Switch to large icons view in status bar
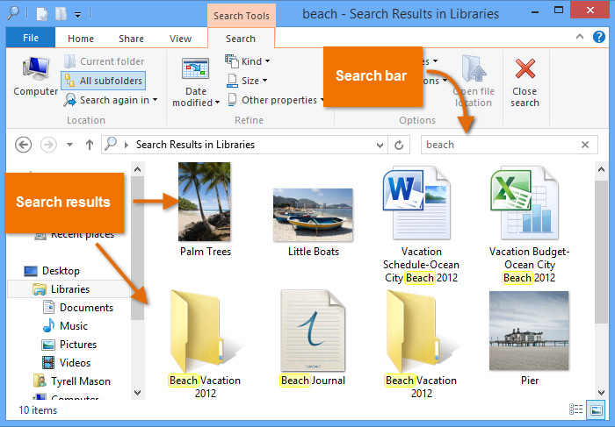The width and height of the screenshot is (615, 427). [596, 409]
